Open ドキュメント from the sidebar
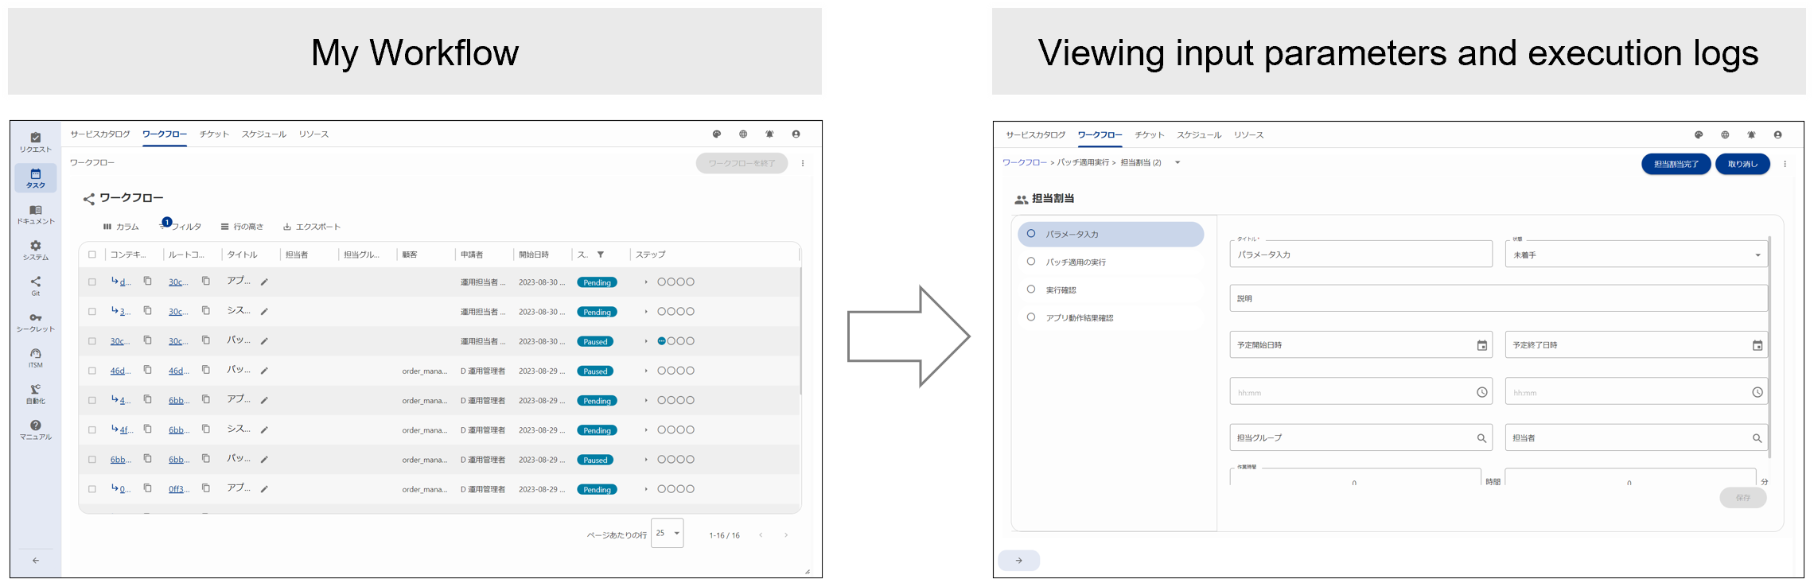The height and width of the screenshot is (579, 1814). click(x=35, y=215)
